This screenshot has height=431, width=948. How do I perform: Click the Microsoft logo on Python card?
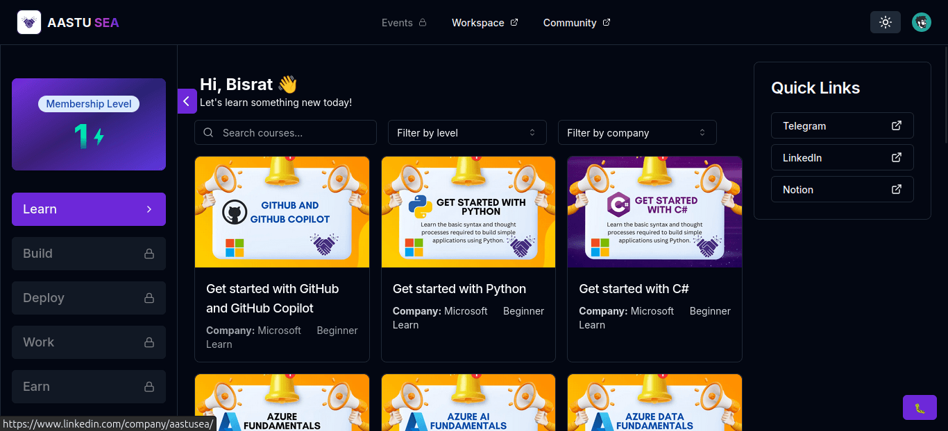click(414, 247)
